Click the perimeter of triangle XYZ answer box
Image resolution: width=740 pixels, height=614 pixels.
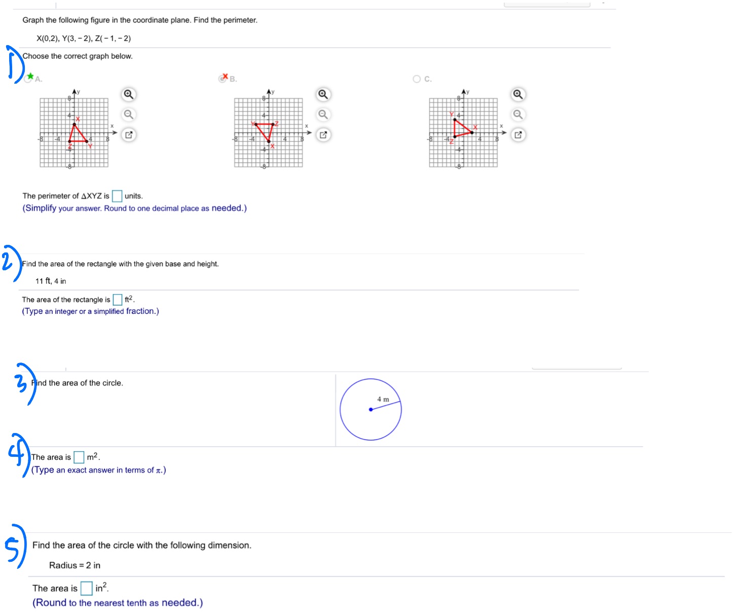point(117,196)
